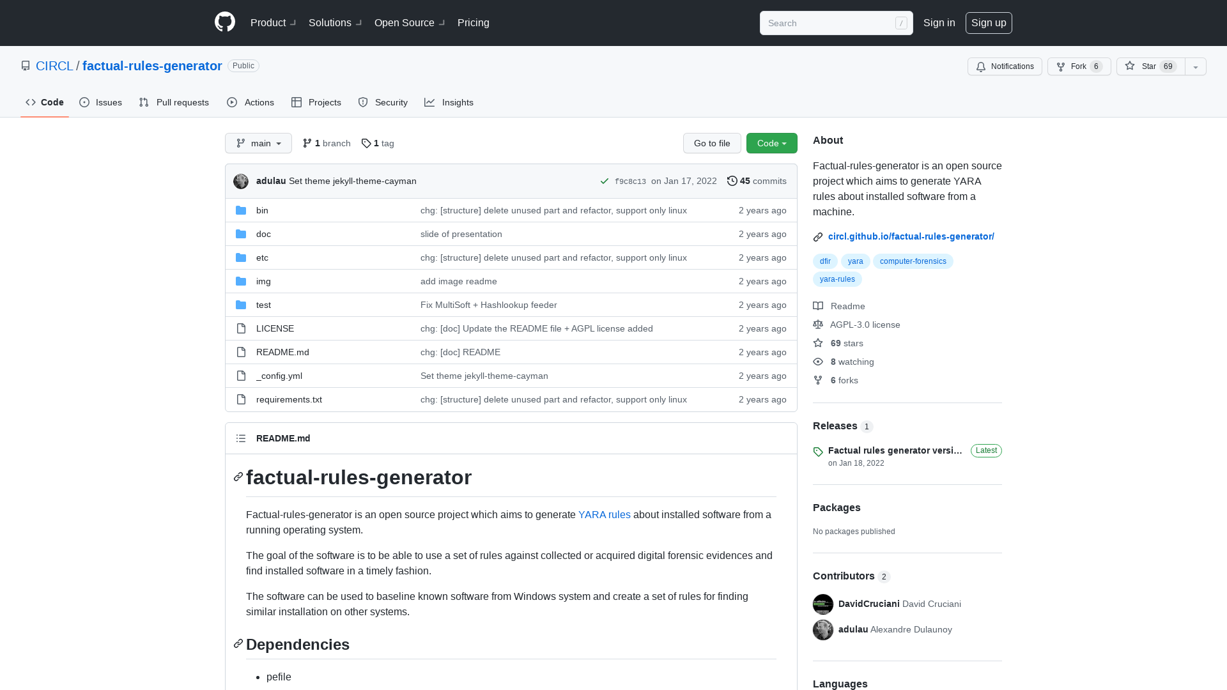The height and width of the screenshot is (690, 1227).
Task: Click adulau's avatar in commit bar
Action: coord(241,181)
